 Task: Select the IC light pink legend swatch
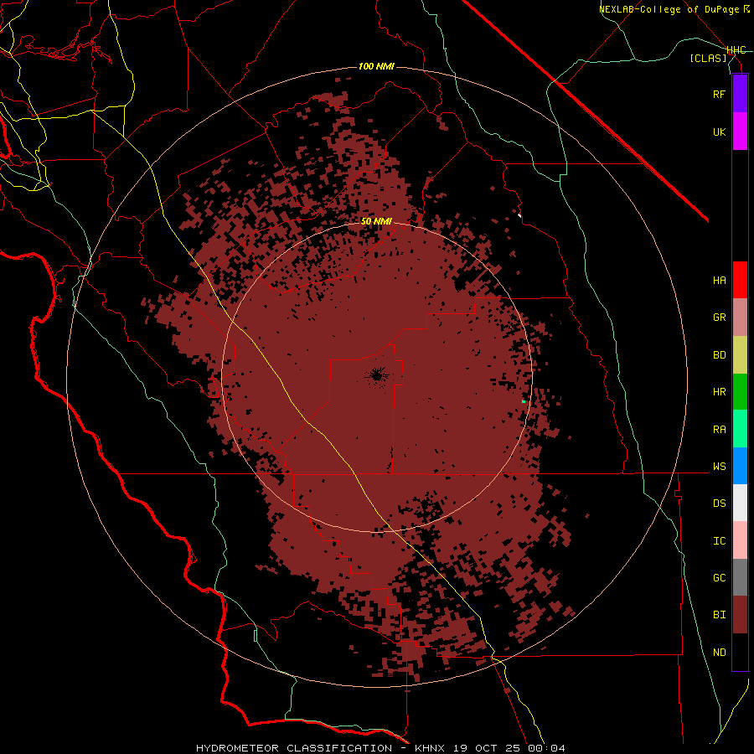740,540
